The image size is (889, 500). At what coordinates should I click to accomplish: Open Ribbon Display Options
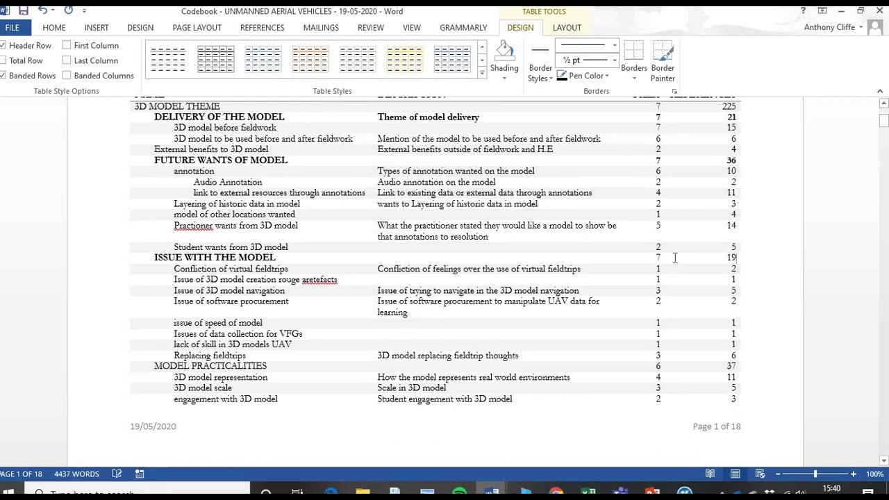[x=822, y=10]
